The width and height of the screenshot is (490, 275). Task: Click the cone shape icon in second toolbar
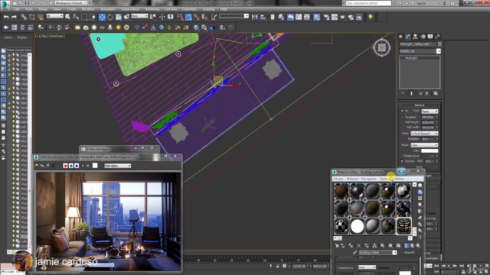point(110,27)
